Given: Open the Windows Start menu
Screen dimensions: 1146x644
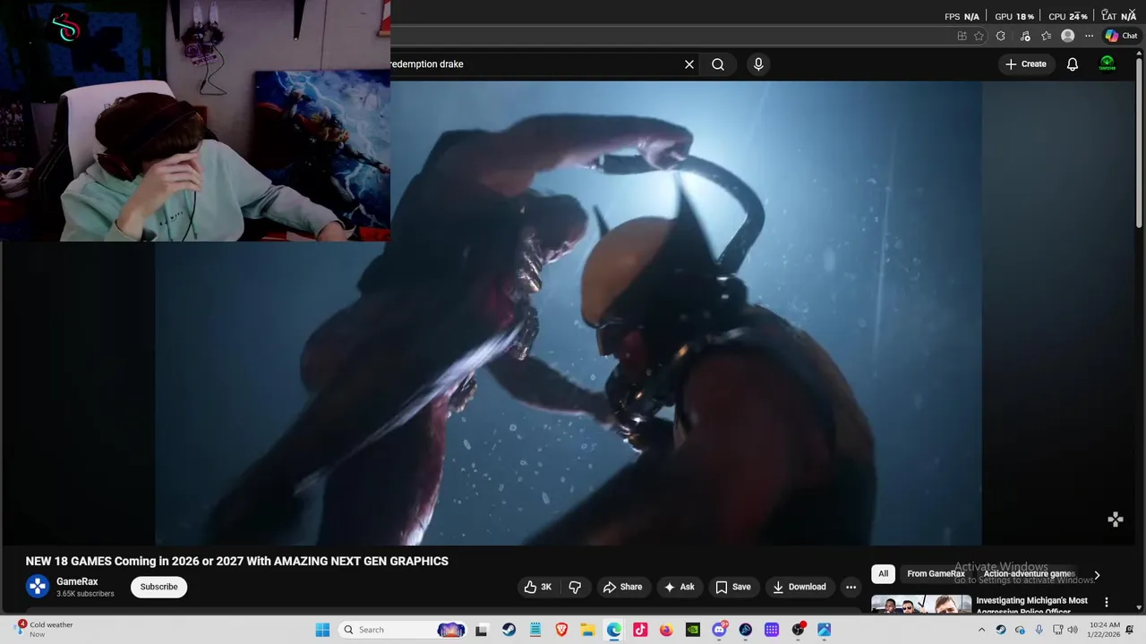Looking at the screenshot, I should (x=322, y=630).
